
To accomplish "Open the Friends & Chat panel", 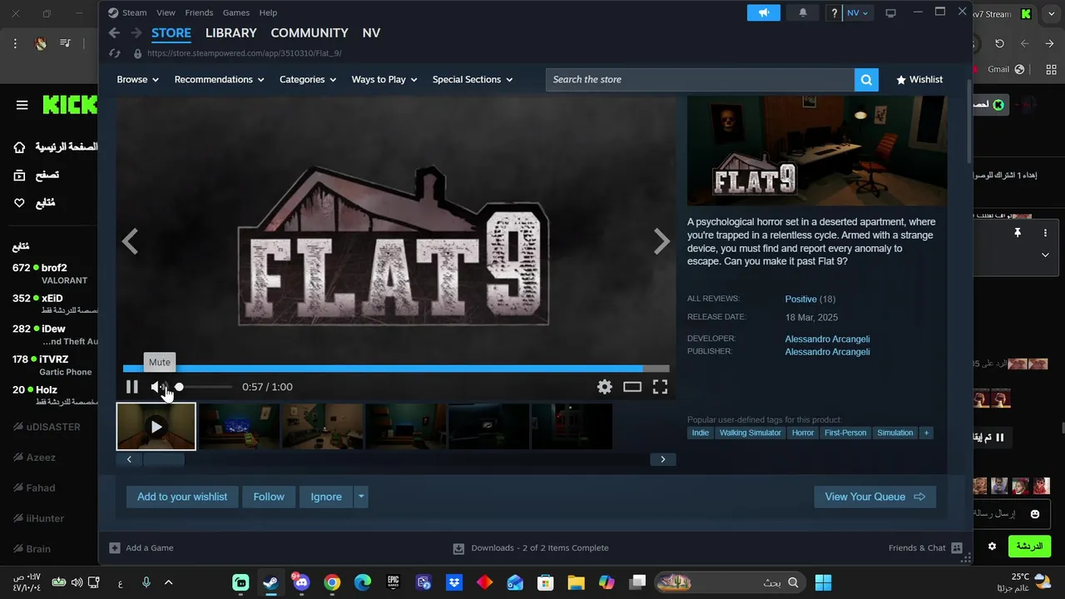I will (925, 548).
